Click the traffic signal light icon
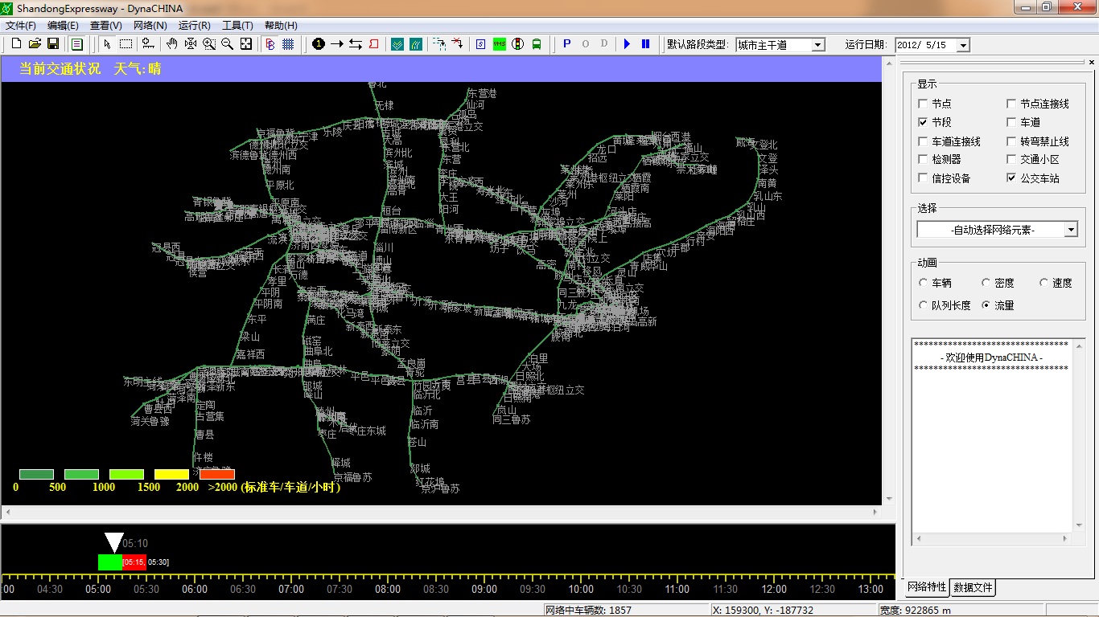1099x617 pixels. tap(518, 44)
